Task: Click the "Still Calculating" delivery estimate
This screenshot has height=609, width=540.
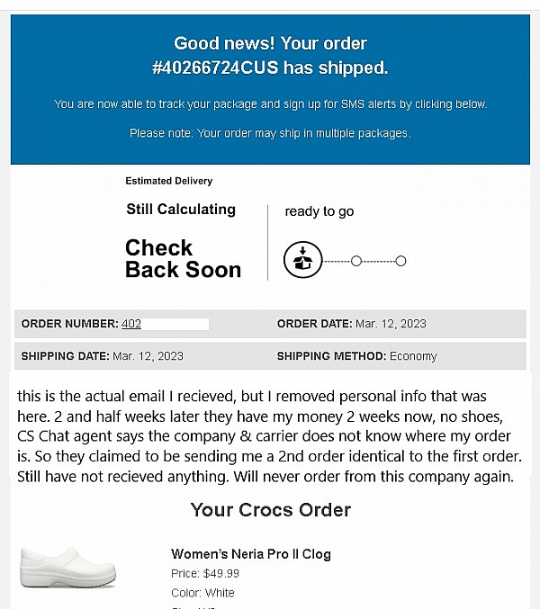Action: (181, 210)
